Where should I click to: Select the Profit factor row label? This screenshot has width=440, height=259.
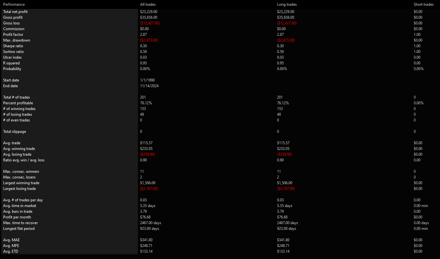[x=13, y=35]
